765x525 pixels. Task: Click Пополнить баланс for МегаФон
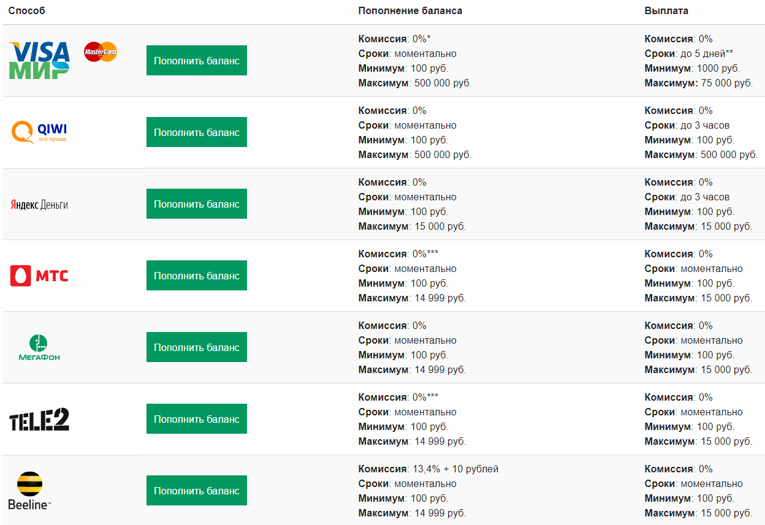point(197,347)
